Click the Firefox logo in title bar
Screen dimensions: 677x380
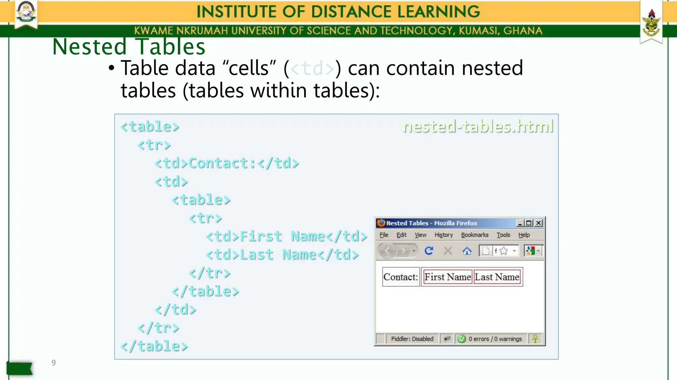(x=381, y=223)
